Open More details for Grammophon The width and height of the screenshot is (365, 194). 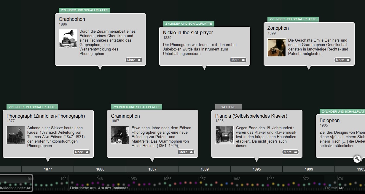point(186,152)
